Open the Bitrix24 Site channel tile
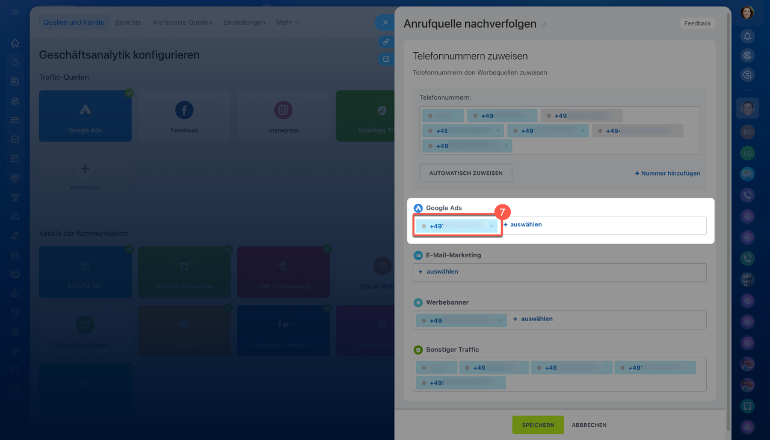 tap(85, 272)
